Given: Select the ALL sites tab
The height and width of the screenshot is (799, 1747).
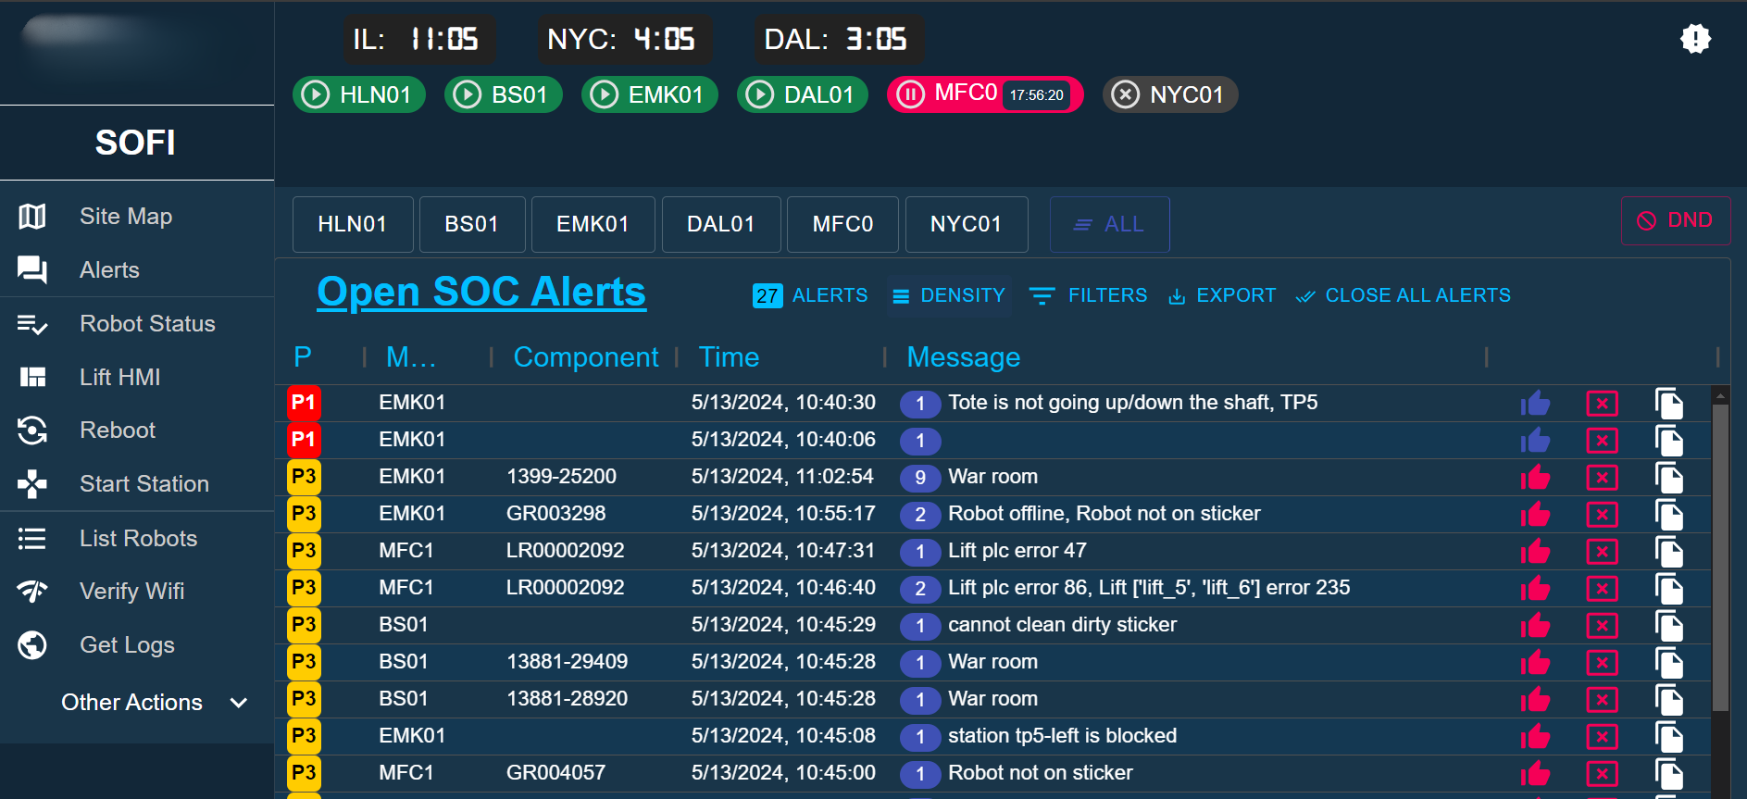Looking at the screenshot, I should click(1109, 224).
